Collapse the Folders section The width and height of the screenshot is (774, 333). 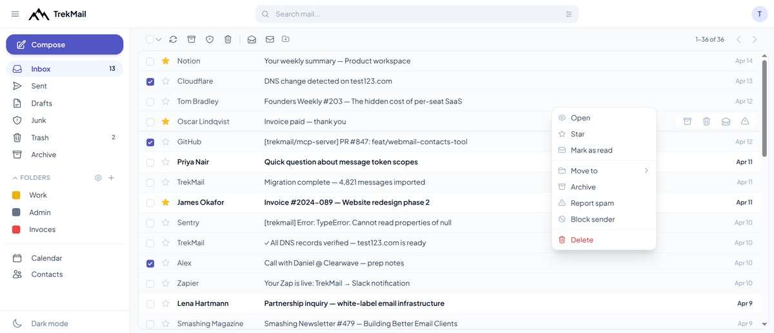coord(31,178)
